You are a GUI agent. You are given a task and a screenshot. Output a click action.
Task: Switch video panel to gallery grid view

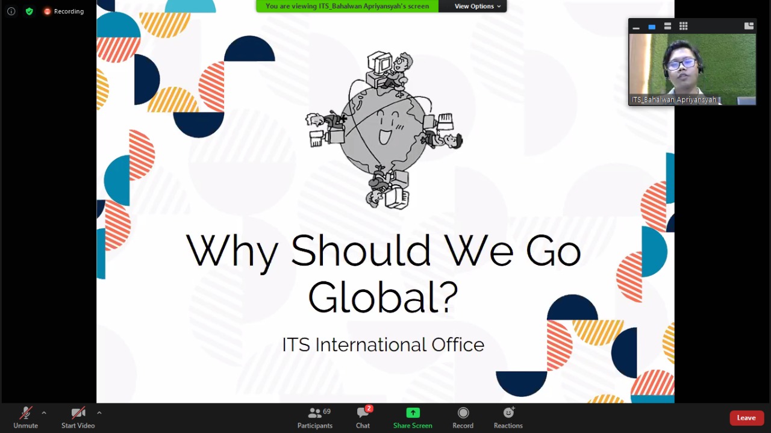click(x=683, y=26)
